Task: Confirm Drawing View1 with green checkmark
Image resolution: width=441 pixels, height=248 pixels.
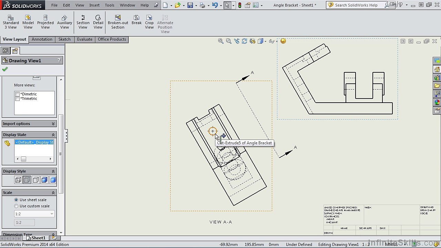Action: tap(5, 69)
